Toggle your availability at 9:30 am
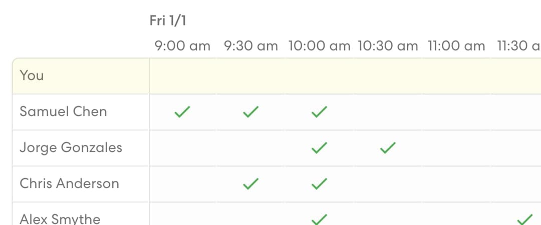This screenshot has height=225, width=541. pos(251,76)
